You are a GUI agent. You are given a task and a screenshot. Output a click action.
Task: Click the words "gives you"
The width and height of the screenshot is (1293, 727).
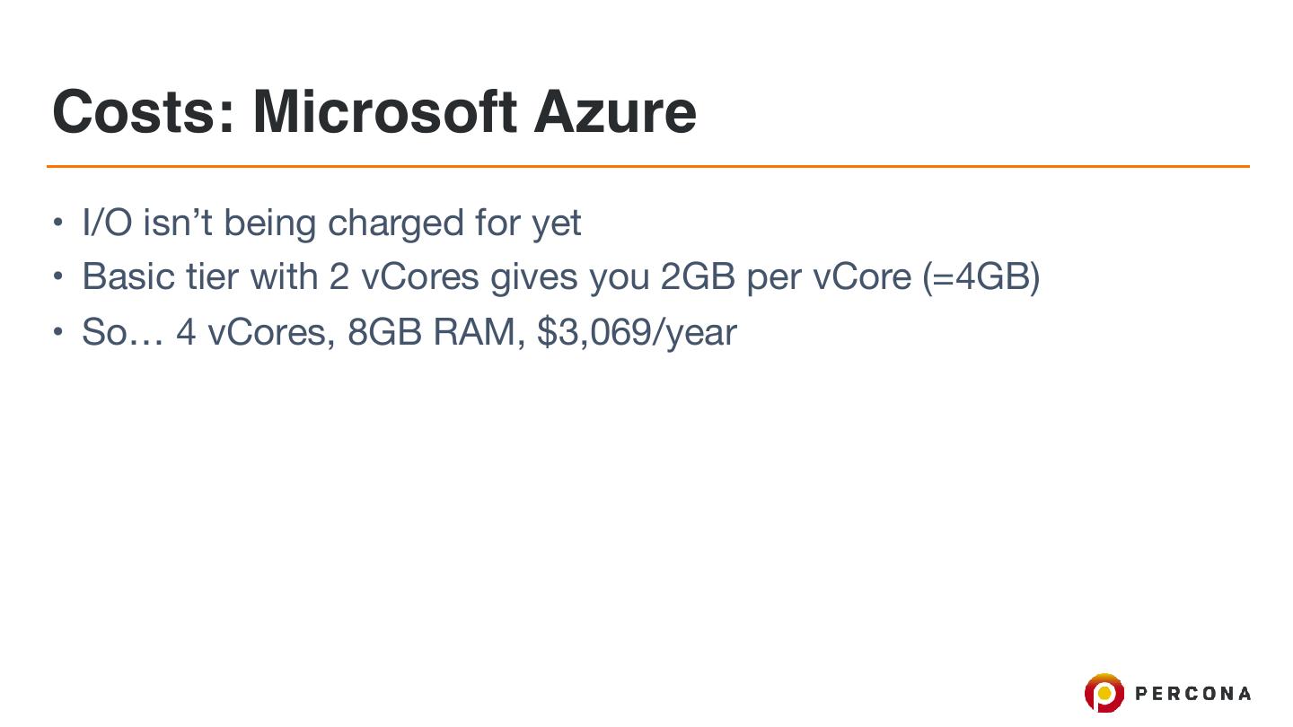click(x=569, y=276)
